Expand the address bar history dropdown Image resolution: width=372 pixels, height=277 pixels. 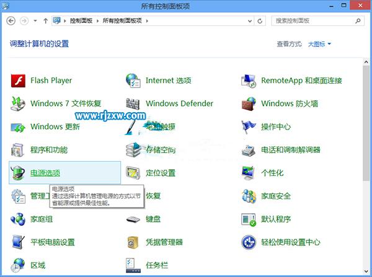[250, 21]
